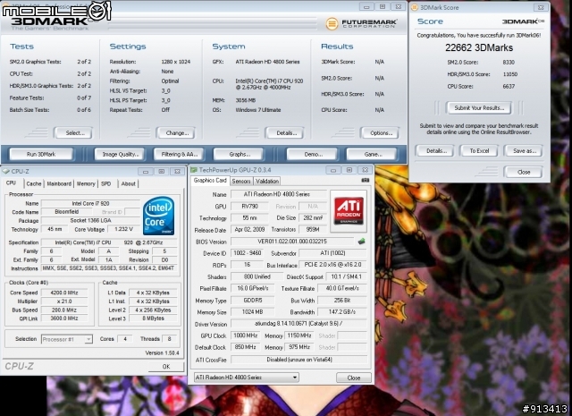Click the GPU Clock 1000 MHz field
This screenshot has height=416, width=572.
click(246, 335)
